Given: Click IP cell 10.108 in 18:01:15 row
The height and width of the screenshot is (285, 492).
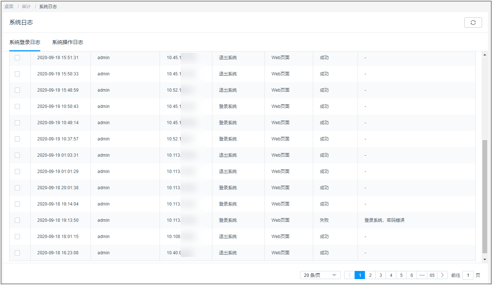Looking at the screenshot, I should (174, 237).
